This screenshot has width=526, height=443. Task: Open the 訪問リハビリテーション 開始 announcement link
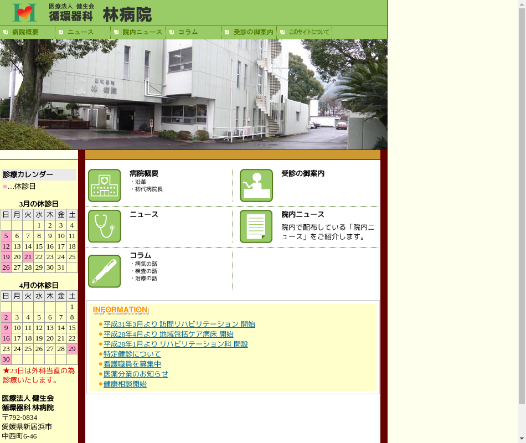179,324
